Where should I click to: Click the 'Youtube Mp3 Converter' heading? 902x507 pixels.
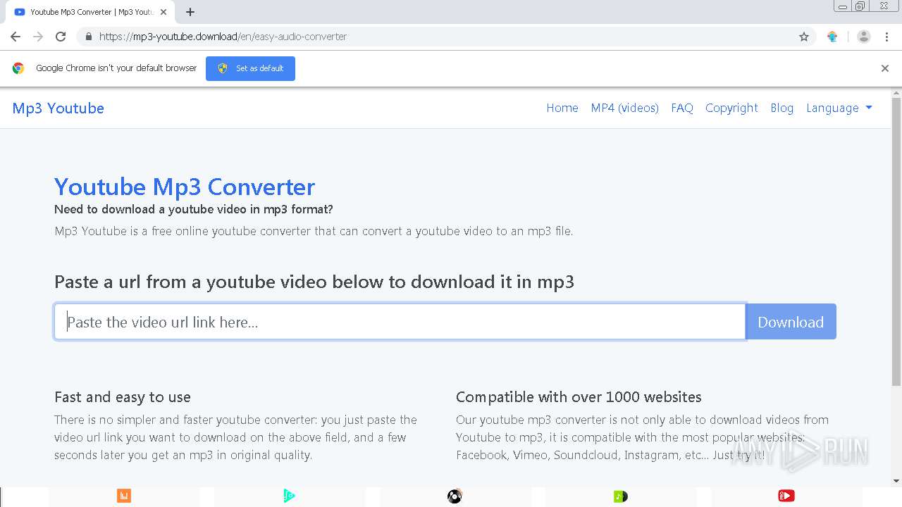click(x=185, y=187)
